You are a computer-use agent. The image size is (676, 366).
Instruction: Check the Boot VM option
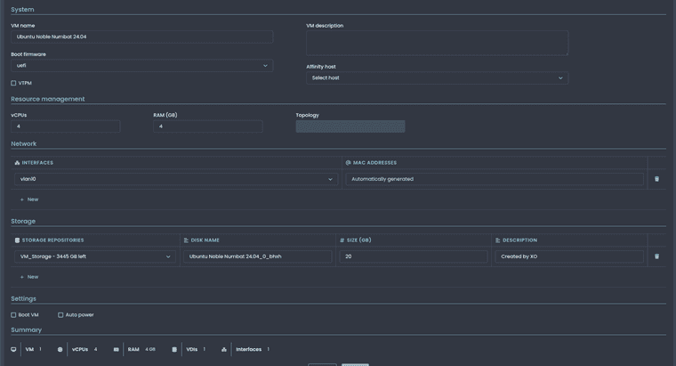click(x=13, y=314)
